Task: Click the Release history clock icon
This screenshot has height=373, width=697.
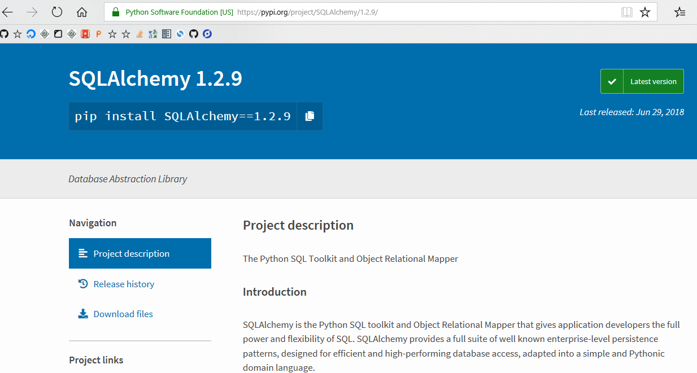Action: pyautogui.click(x=83, y=284)
